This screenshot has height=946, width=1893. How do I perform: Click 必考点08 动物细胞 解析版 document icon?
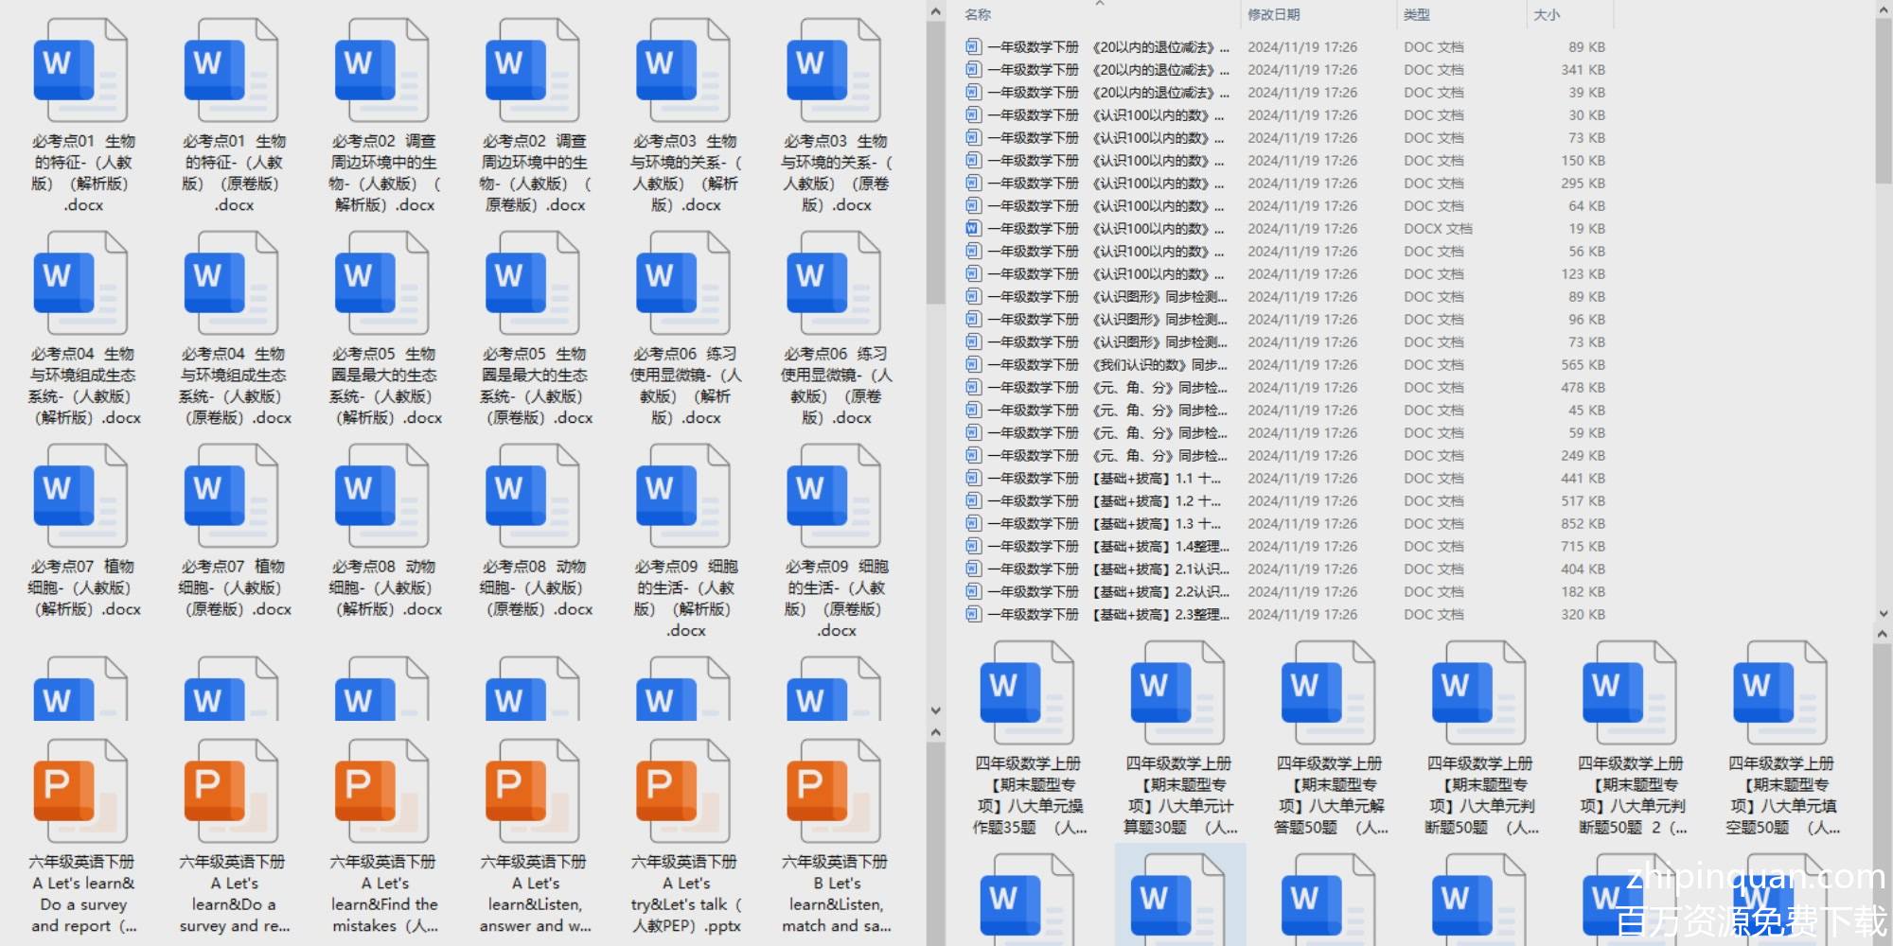381,497
